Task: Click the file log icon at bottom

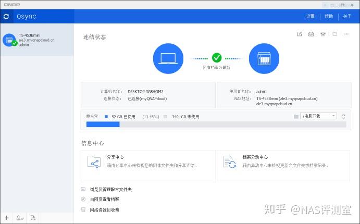Action: [33, 218]
